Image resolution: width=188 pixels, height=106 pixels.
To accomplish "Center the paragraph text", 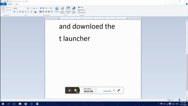I will [x=43, y=12].
